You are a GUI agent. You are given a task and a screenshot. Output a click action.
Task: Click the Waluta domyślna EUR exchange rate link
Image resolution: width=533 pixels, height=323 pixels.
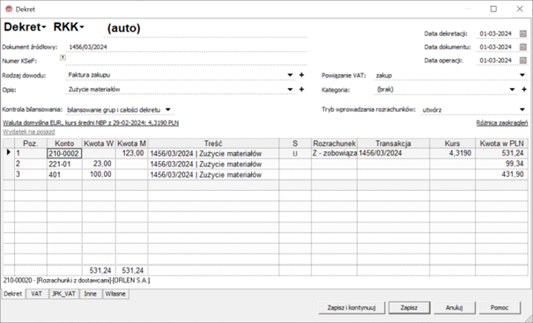pyautogui.click(x=91, y=122)
